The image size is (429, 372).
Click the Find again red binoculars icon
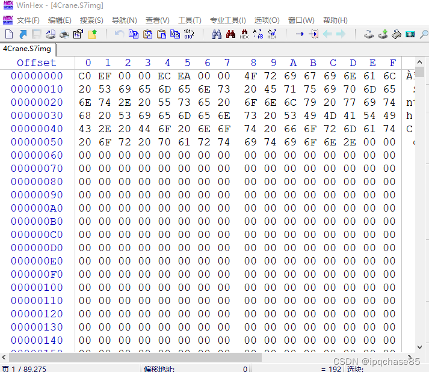[230, 34]
